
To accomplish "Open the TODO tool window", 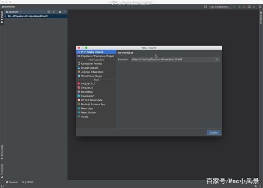I will [28, 182].
